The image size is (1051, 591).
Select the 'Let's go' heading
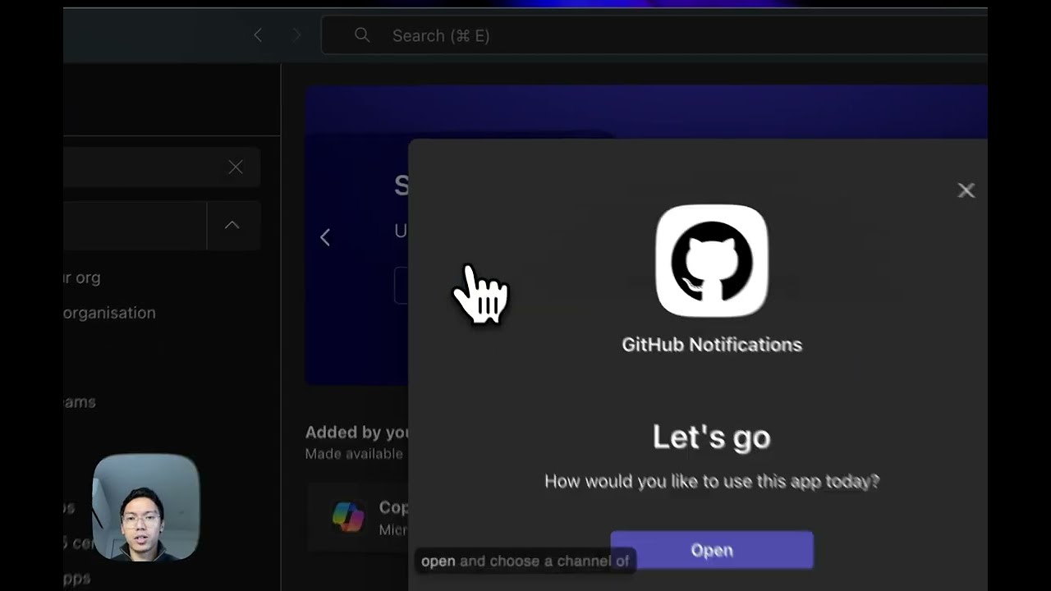[712, 437]
